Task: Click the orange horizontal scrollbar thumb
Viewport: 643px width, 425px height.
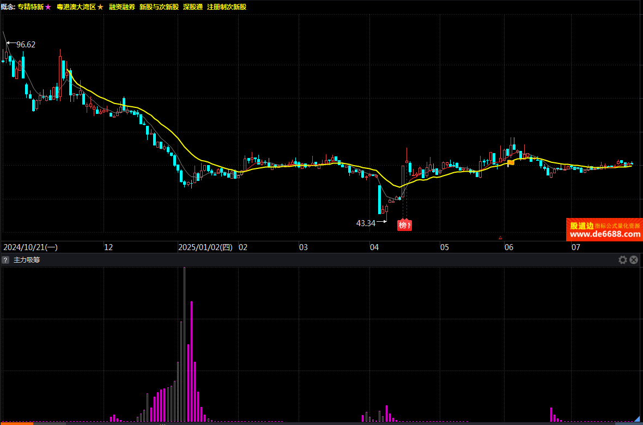Action: coord(16,423)
